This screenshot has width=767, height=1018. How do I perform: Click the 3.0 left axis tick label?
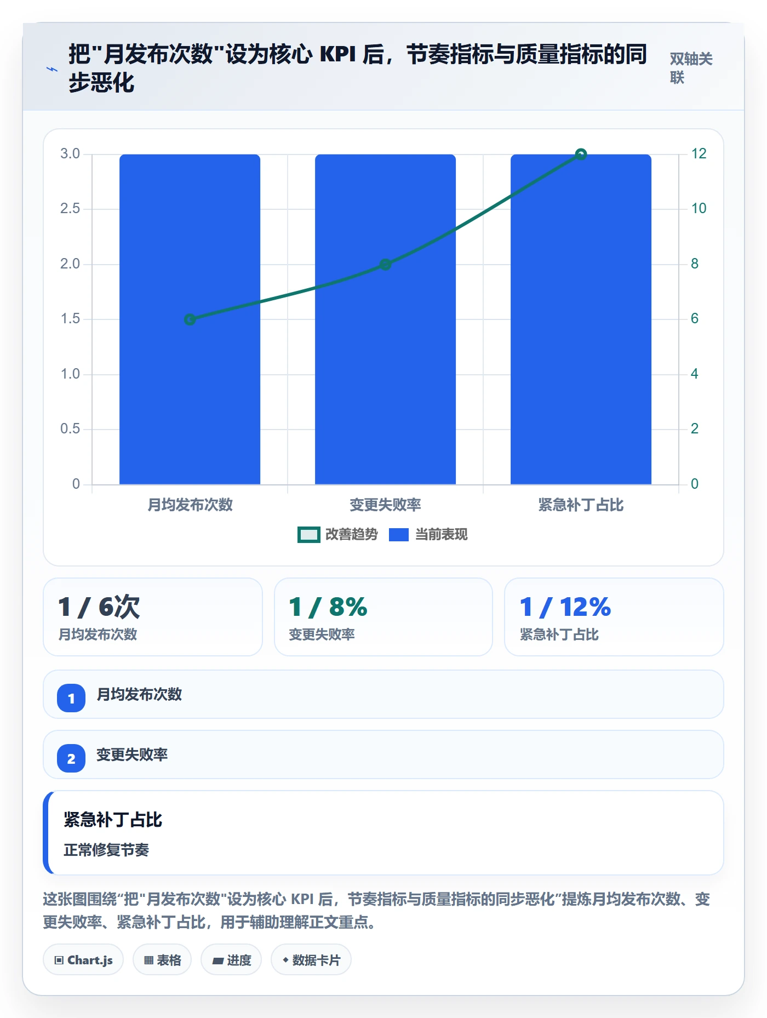pyautogui.click(x=70, y=153)
